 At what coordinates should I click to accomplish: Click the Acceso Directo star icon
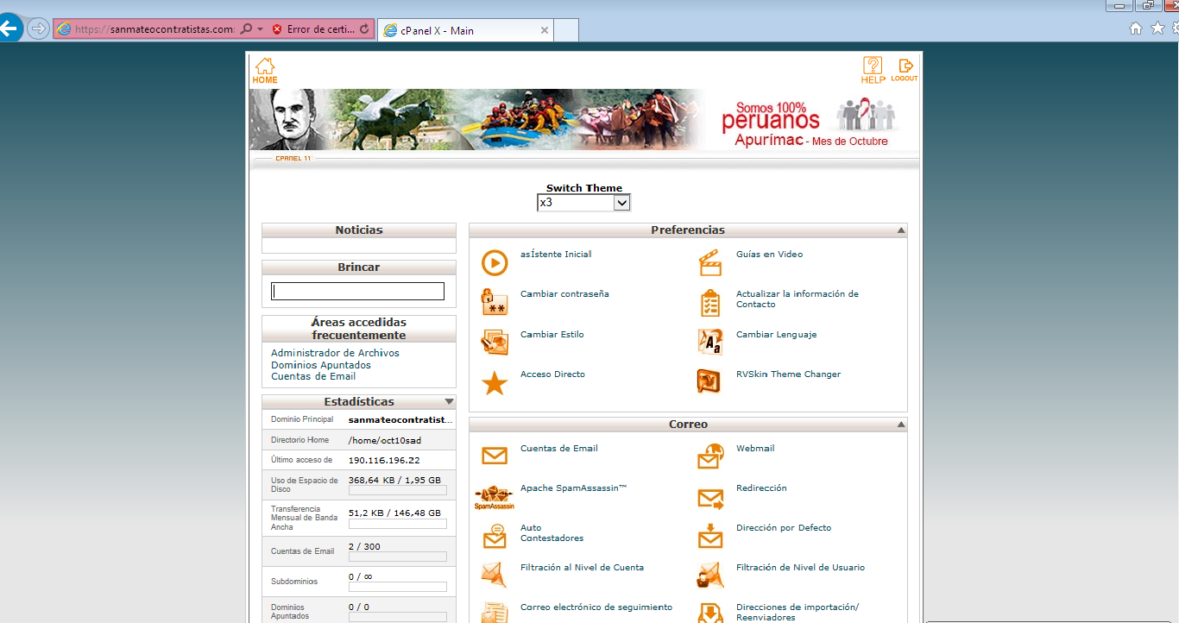pyautogui.click(x=494, y=381)
